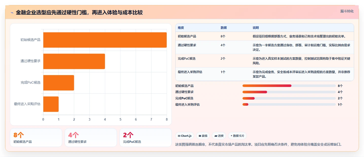Click the page title 金融企业选型应先通过硬性门槛

(x=79, y=12)
